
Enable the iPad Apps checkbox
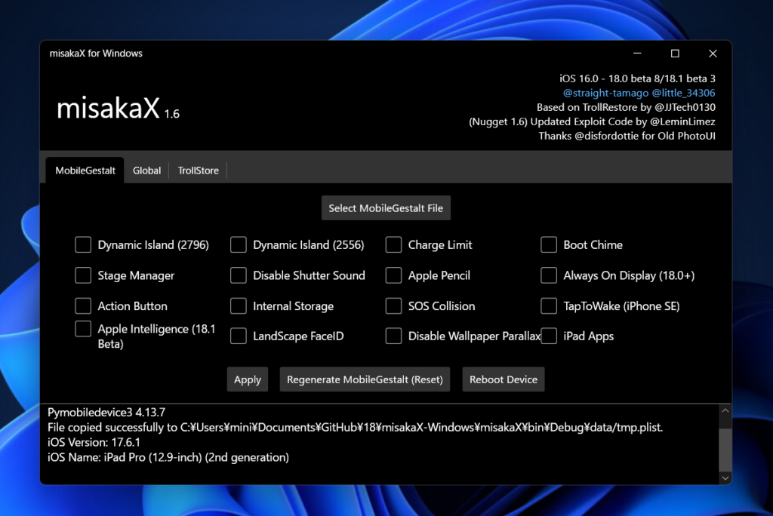549,336
